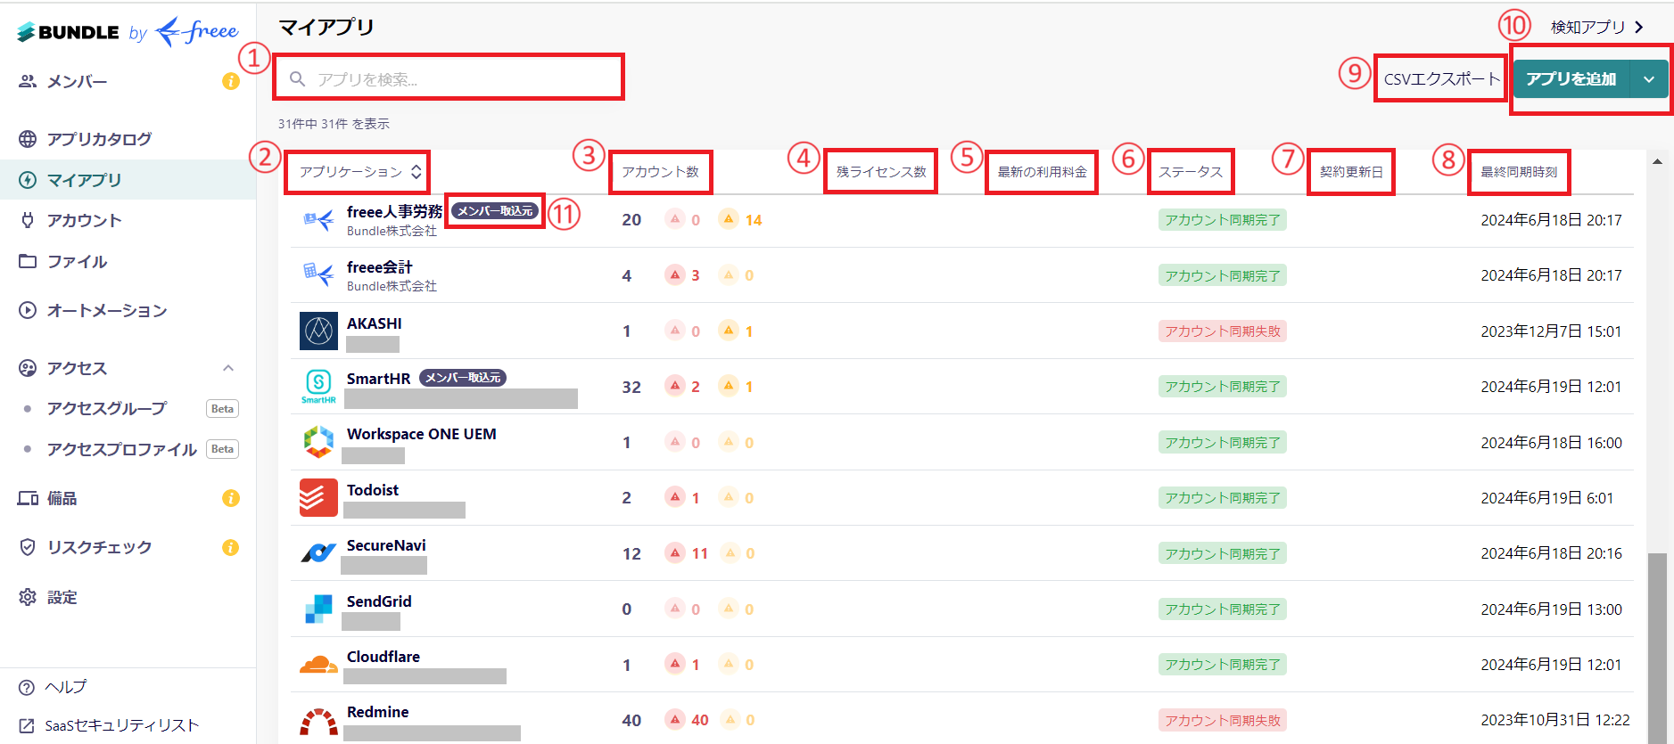This screenshot has width=1674, height=744.
Task: Click the Cloudflare cloud icon
Action: (318, 665)
